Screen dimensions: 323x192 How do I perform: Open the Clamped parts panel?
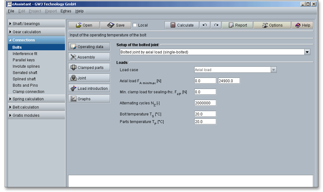[89, 68]
